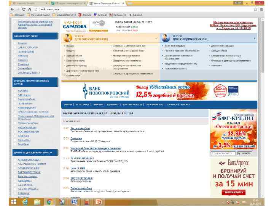The image size is (274, 206).
Task: Click the БФГ-Кредит Осенний вальс banner
Action: pos(233,129)
